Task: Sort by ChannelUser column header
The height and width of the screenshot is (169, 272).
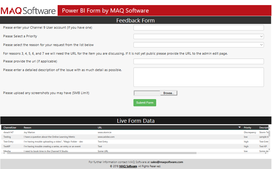Action: point(10,127)
